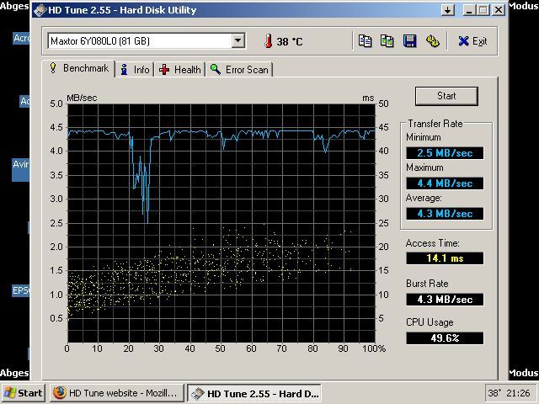
Task: Click the Transfer Rate group label
Action: (x=435, y=124)
